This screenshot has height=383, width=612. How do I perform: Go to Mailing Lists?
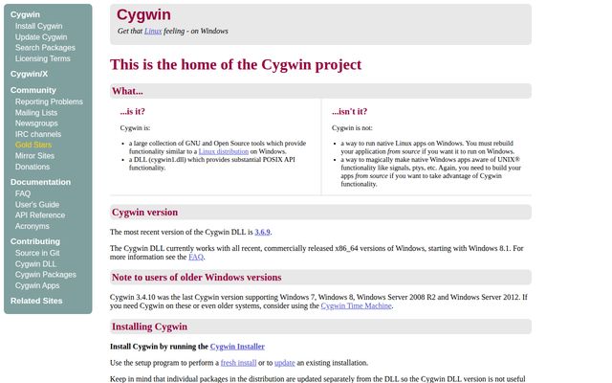36,113
